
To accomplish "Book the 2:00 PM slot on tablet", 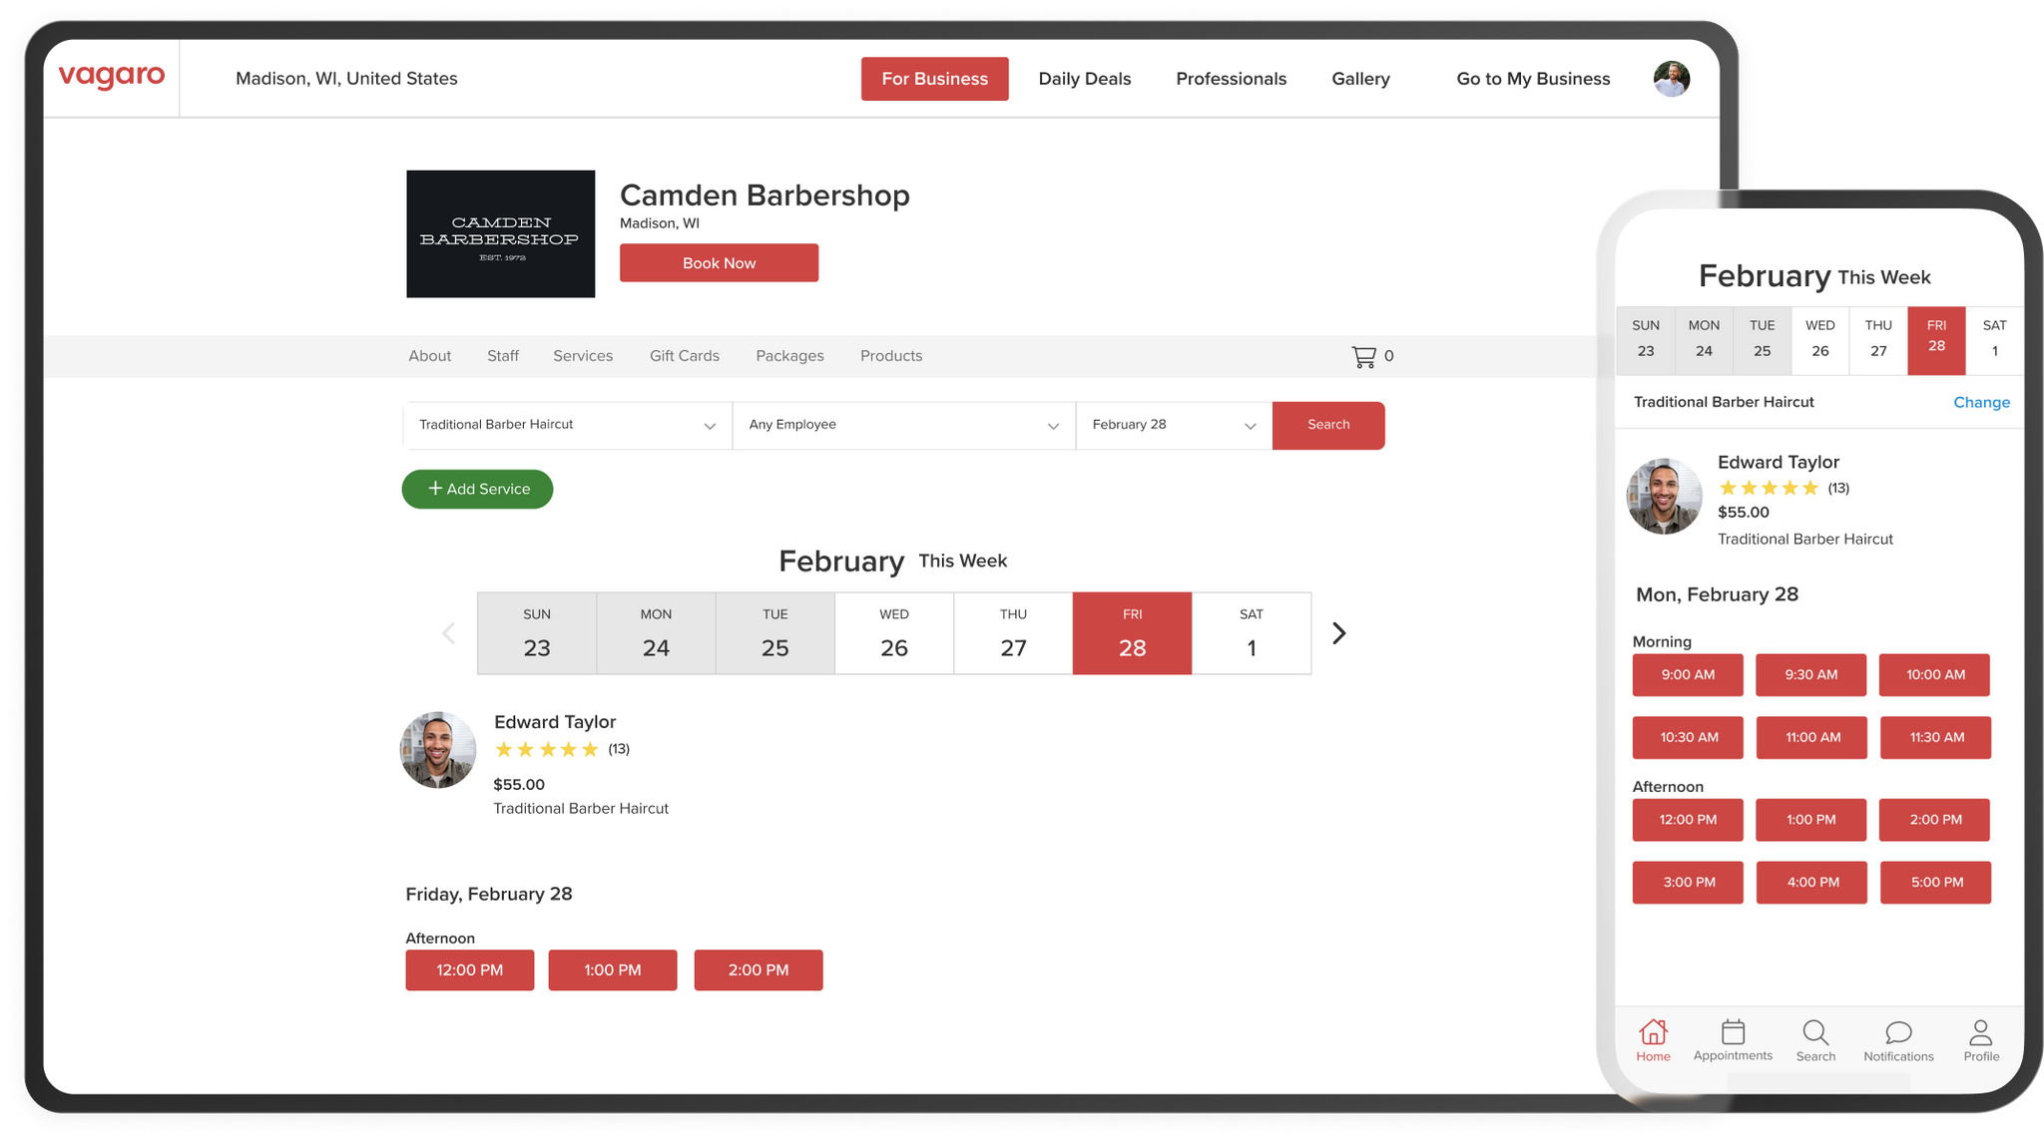I will coord(759,970).
